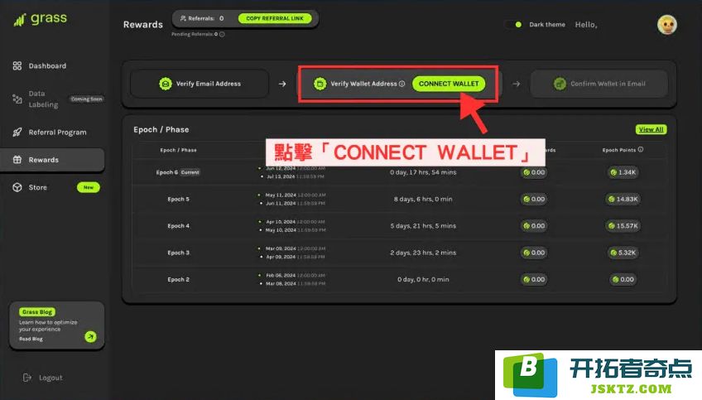Viewport: 702px width, 400px height.
Task: Click the Epoch / Phase column header
Action: (178, 150)
